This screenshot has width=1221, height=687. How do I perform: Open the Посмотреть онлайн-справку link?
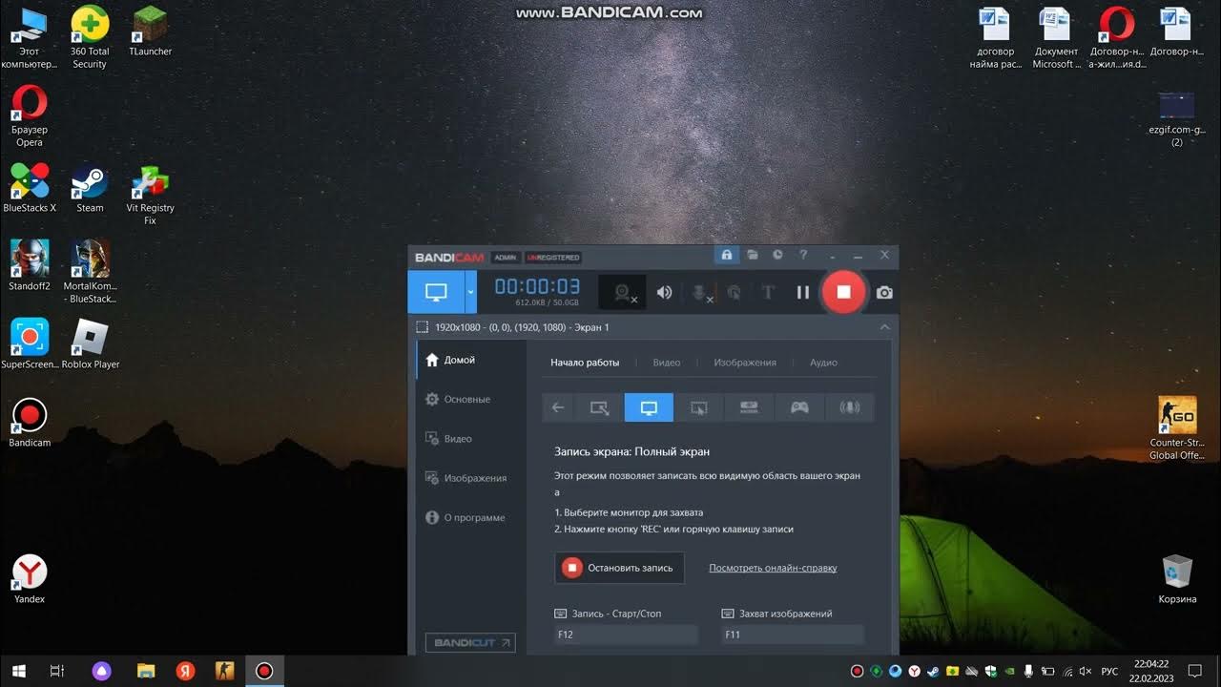pyautogui.click(x=773, y=568)
